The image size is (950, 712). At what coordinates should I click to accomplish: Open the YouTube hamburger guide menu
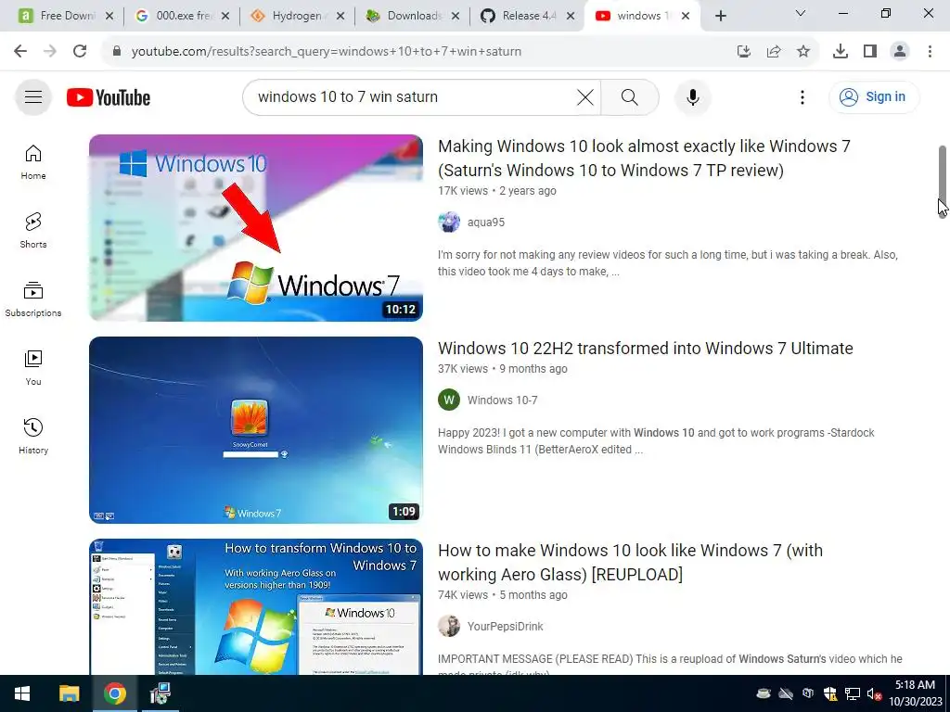[x=33, y=96]
